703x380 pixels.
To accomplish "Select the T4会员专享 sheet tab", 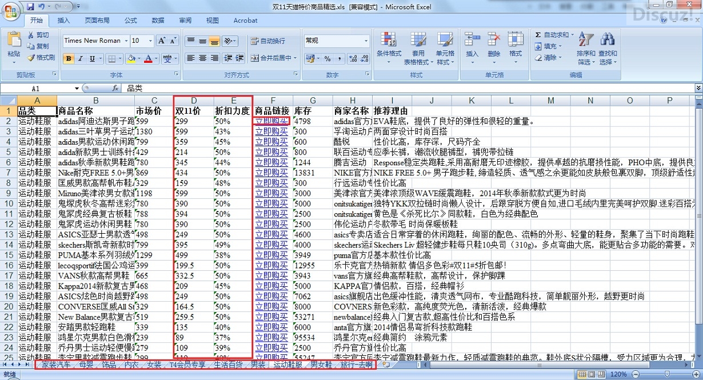I will [187, 365].
